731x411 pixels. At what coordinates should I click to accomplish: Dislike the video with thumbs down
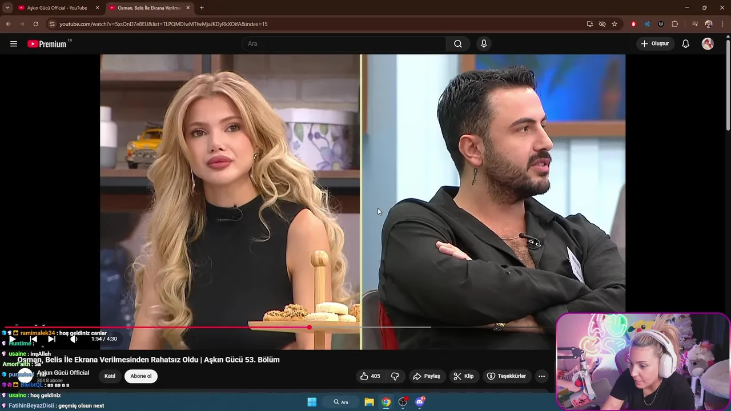click(x=395, y=376)
